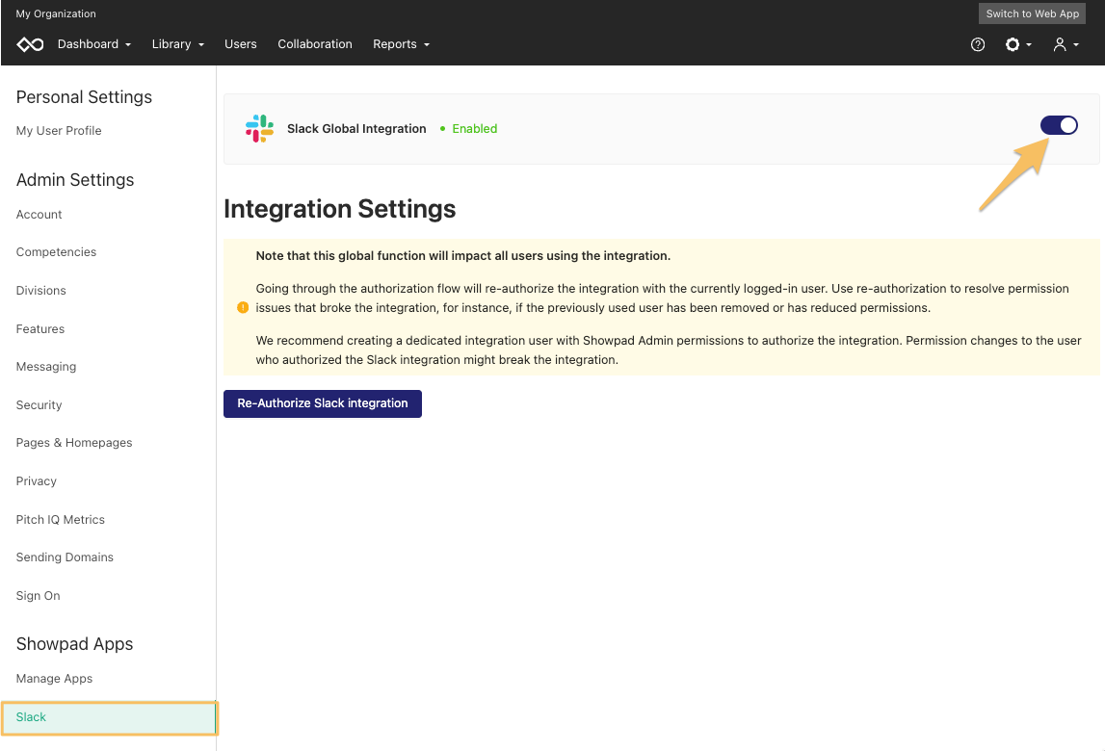
Task: Open Privacy settings
Action: coord(36,481)
